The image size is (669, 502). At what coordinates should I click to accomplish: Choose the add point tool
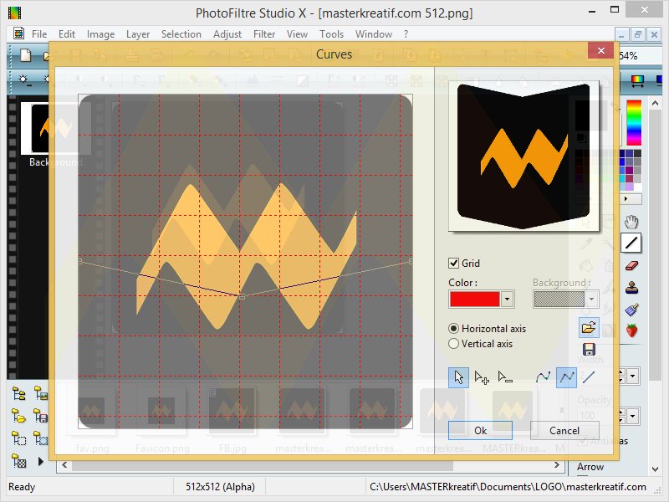482,377
